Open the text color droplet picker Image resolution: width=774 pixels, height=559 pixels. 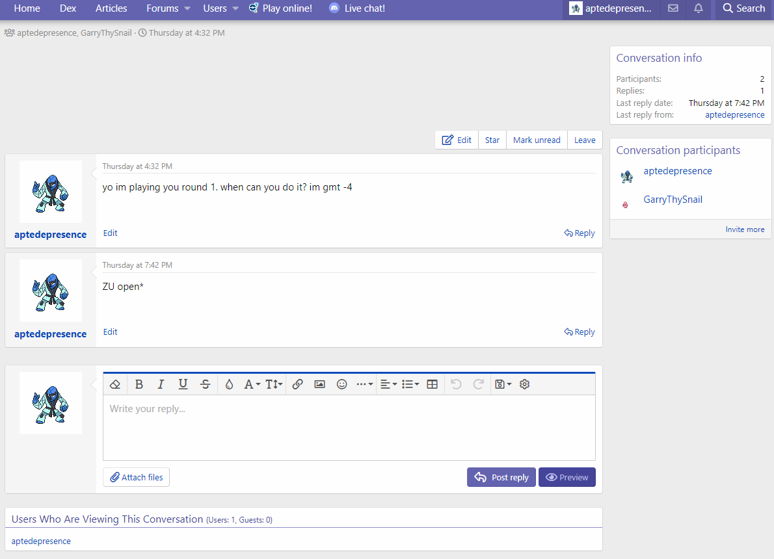(229, 384)
